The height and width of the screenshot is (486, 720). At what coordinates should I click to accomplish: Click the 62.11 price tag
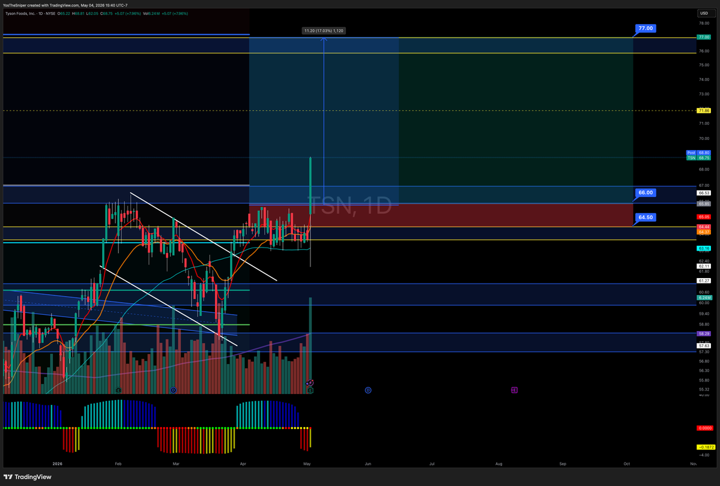[x=703, y=266]
